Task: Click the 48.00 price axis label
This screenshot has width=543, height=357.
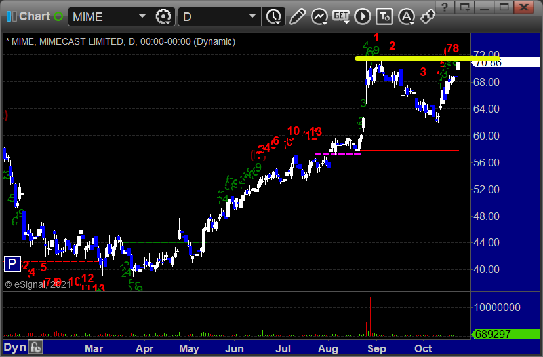Action: [x=486, y=216]
